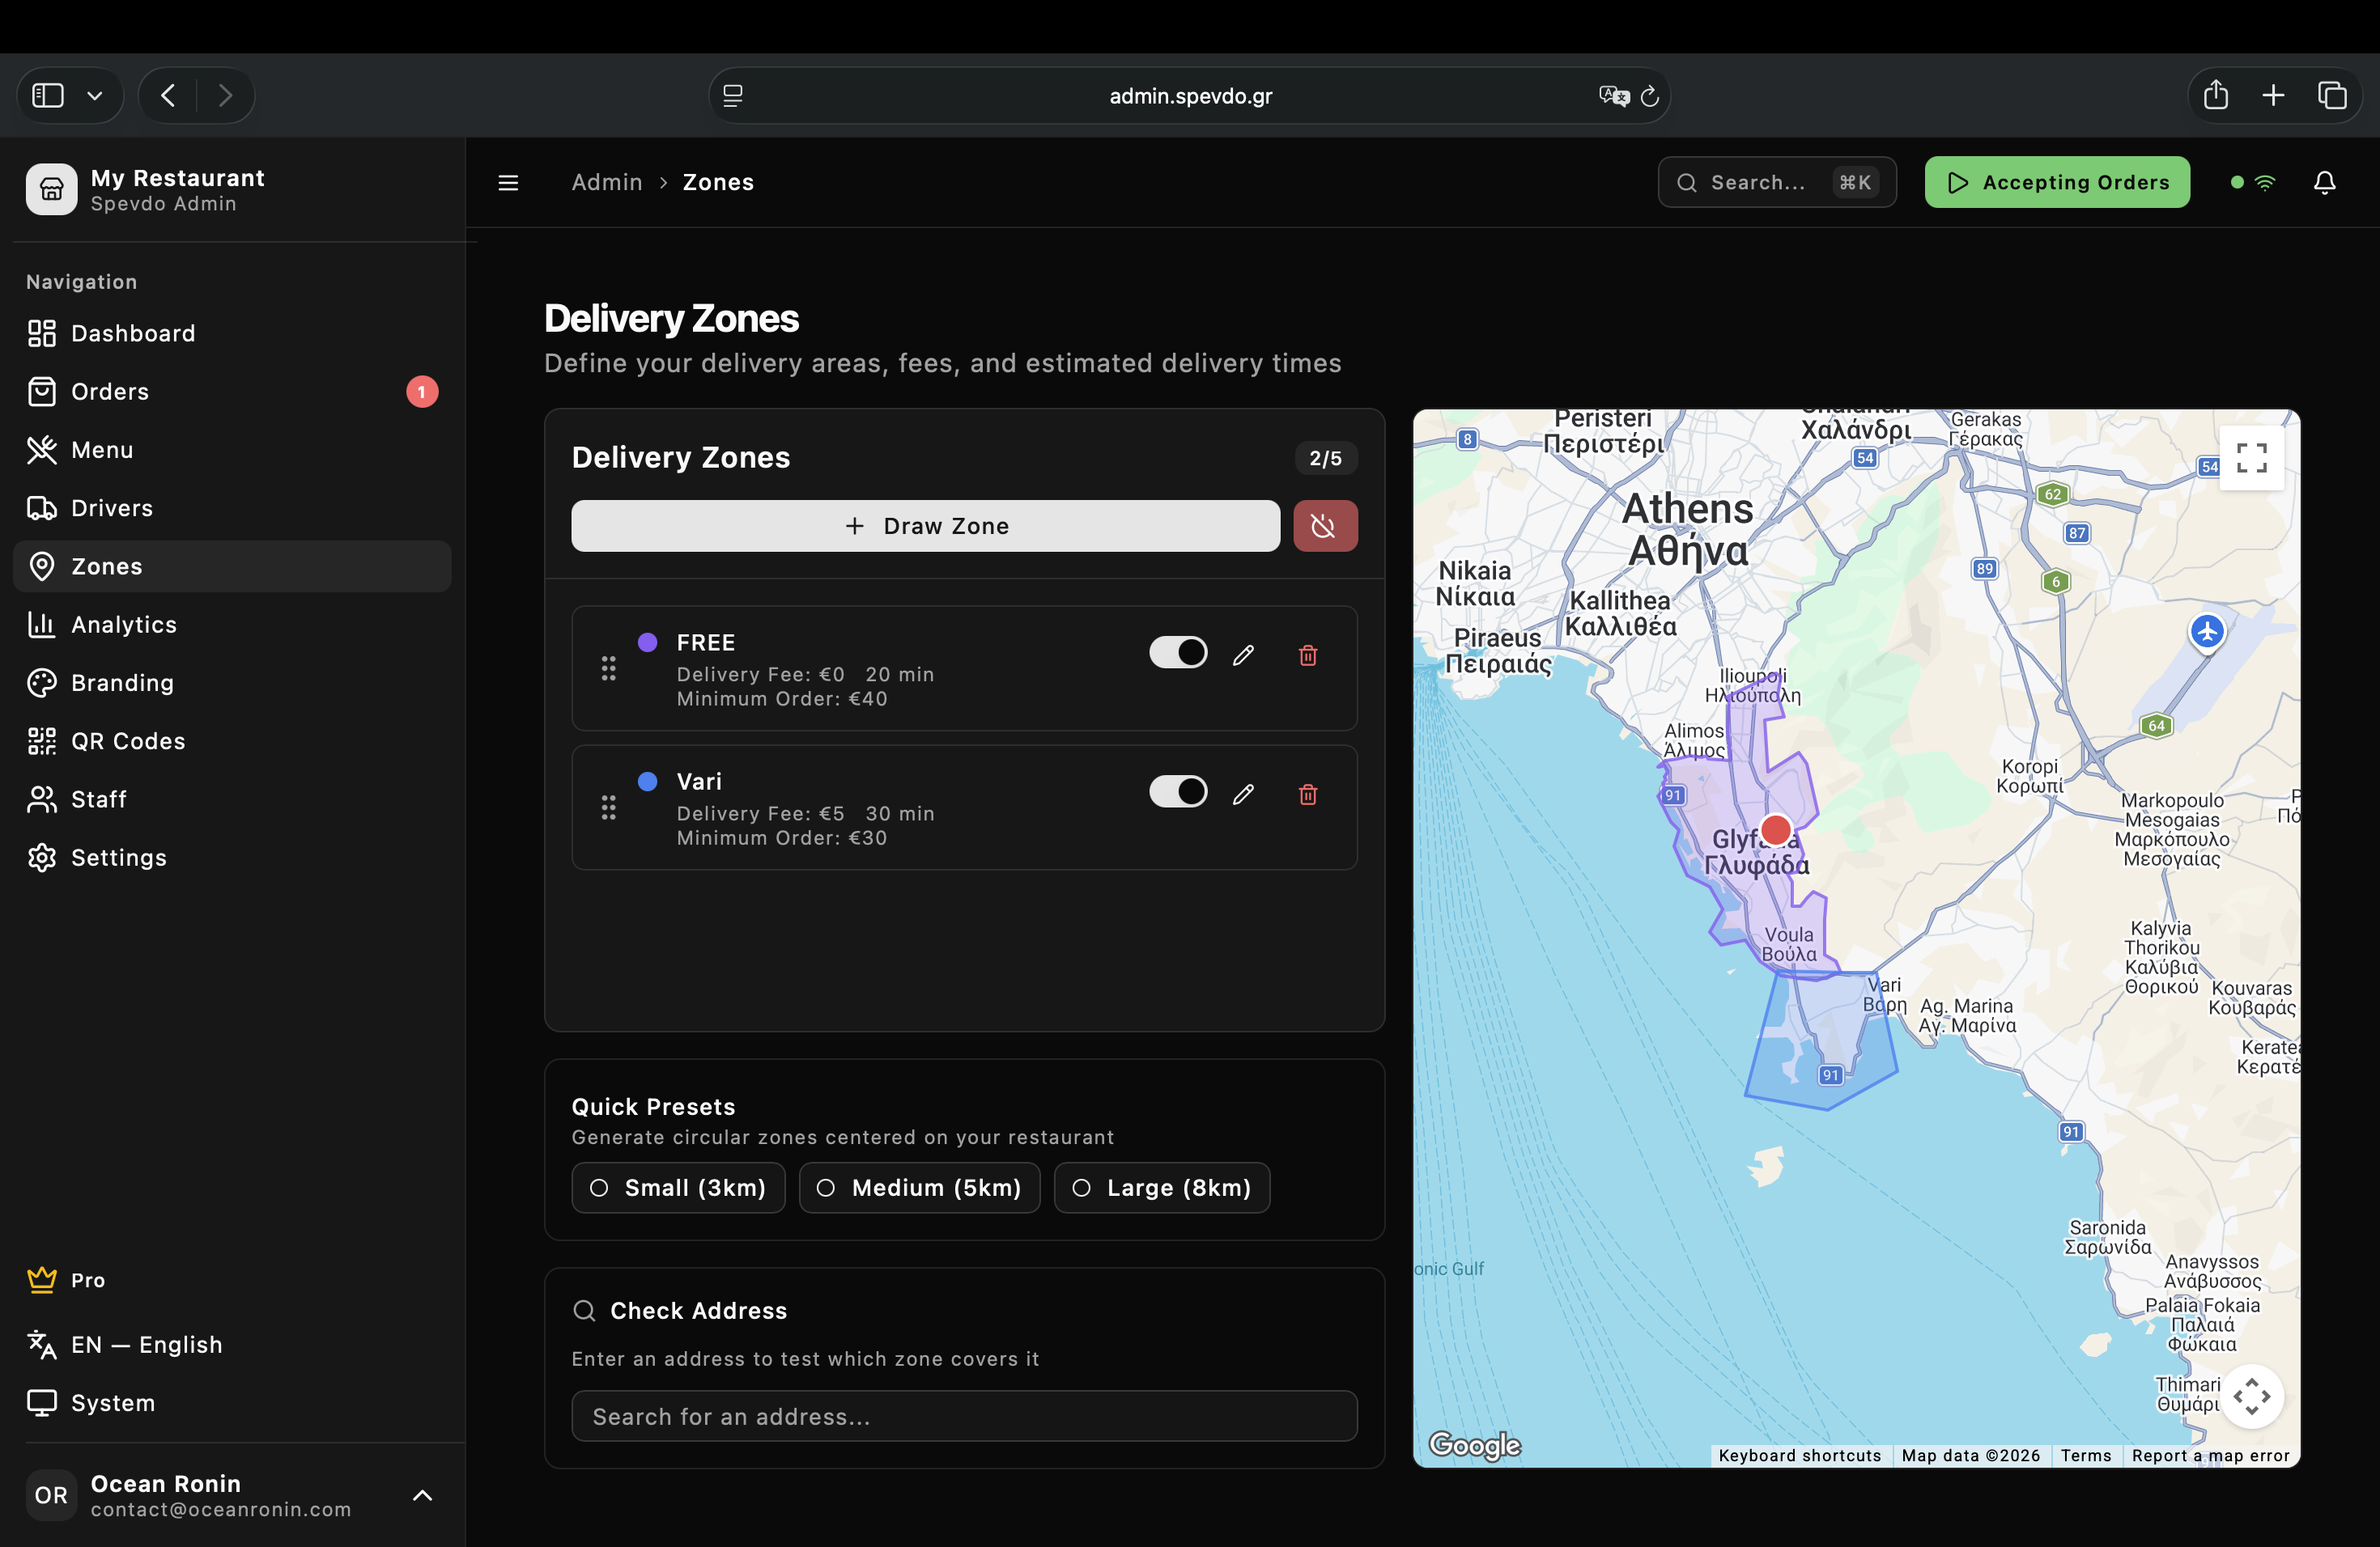Select the QR Codes sidebar item
Viewport: 2380px width, 1547px height.
point(127,740)
